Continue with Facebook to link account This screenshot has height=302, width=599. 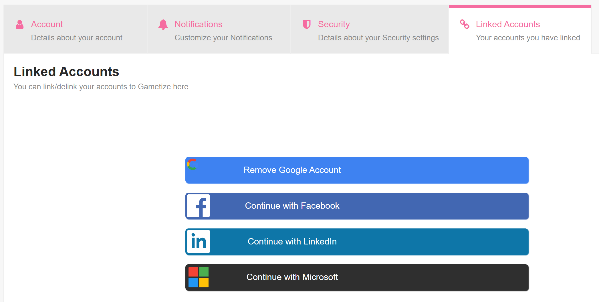(357, 206)
